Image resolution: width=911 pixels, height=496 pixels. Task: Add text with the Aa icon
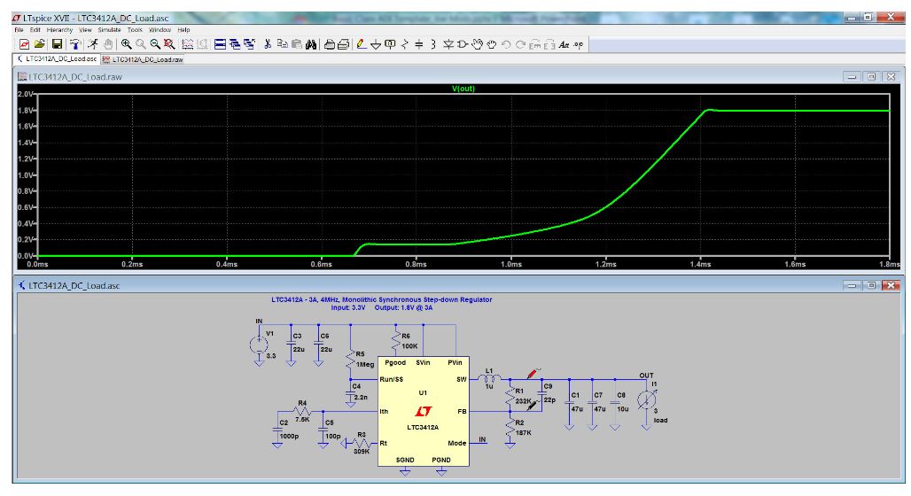click(x=564, y=44)
